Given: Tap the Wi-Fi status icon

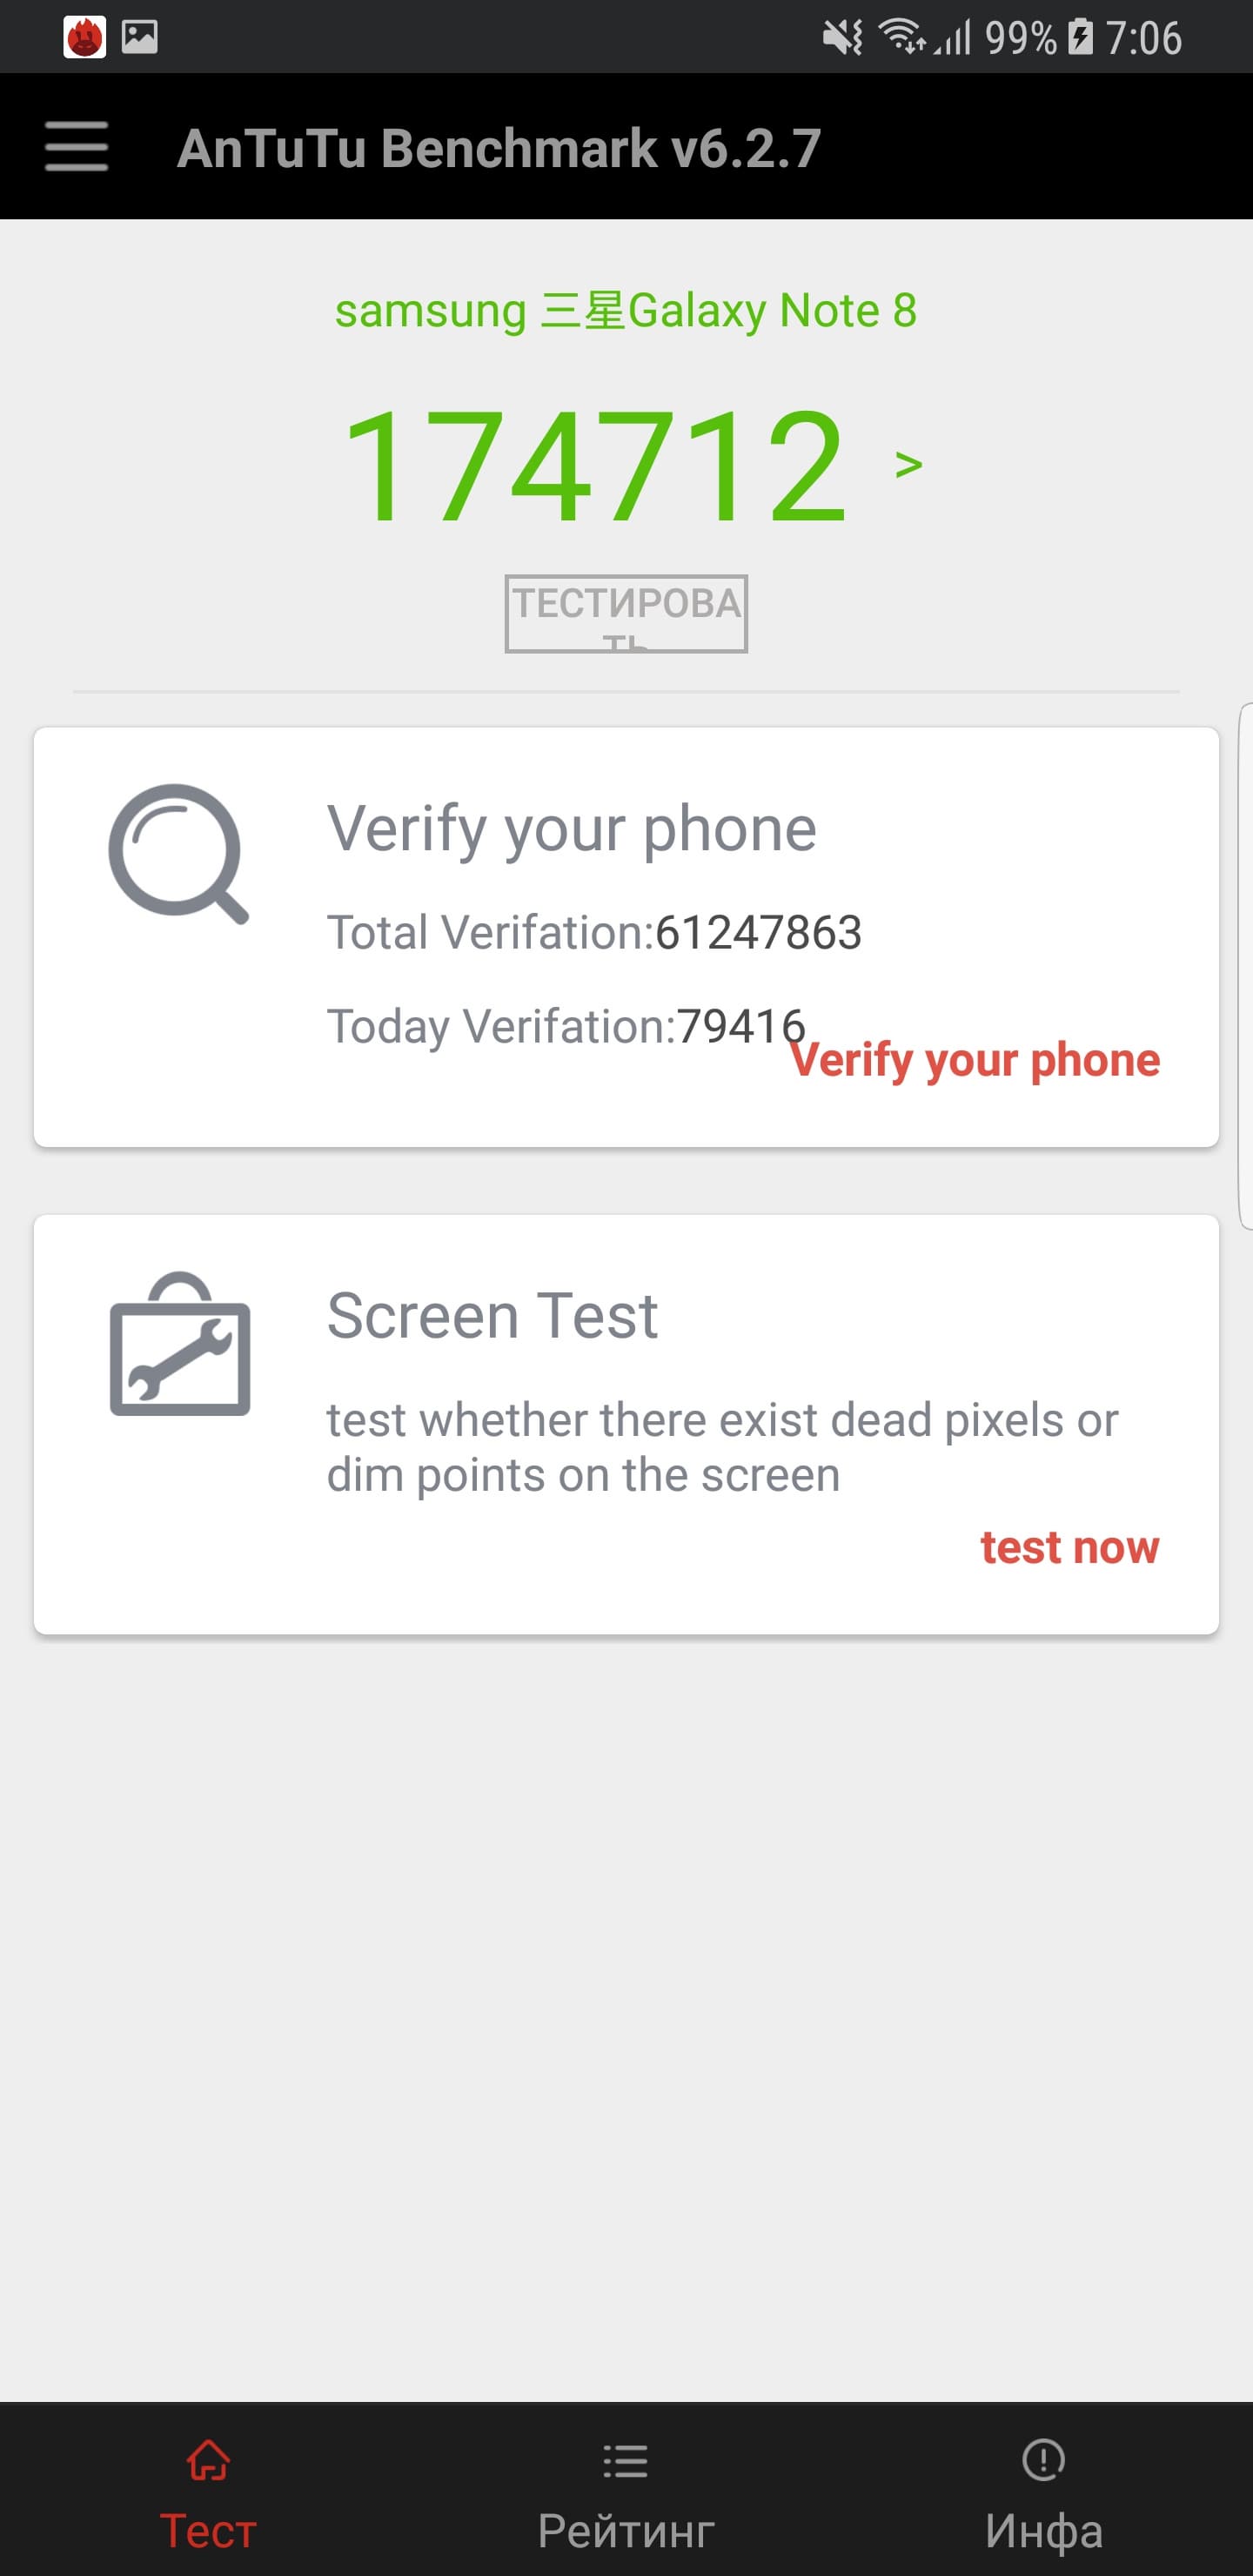Looking at the screenshot, I should click(901, 38).
